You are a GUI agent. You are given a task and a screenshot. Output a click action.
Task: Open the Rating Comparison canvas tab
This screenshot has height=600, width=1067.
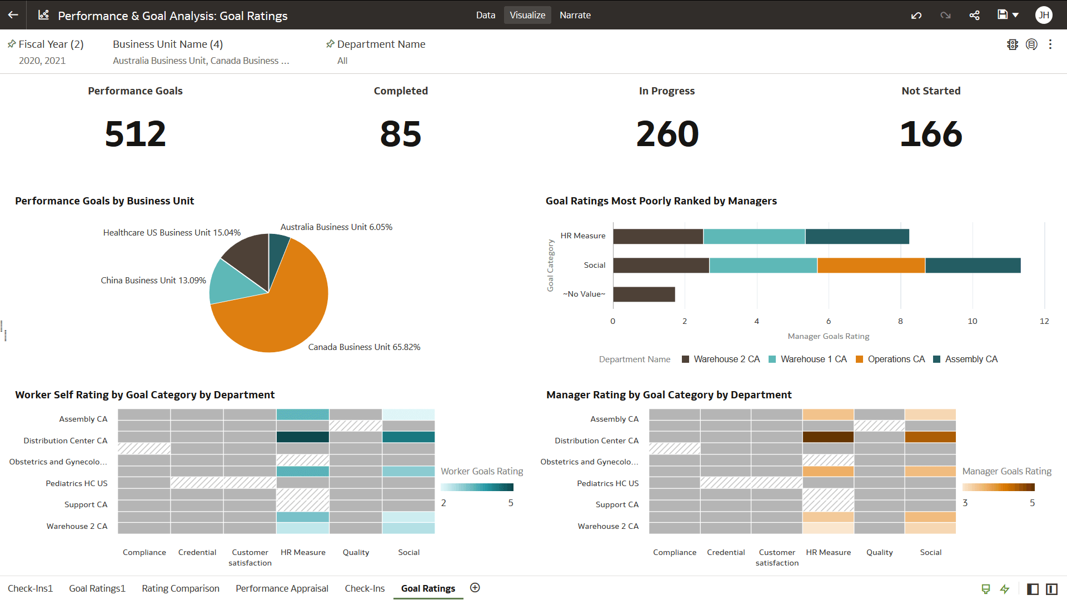pyautogui.click(x=180, y=588)
